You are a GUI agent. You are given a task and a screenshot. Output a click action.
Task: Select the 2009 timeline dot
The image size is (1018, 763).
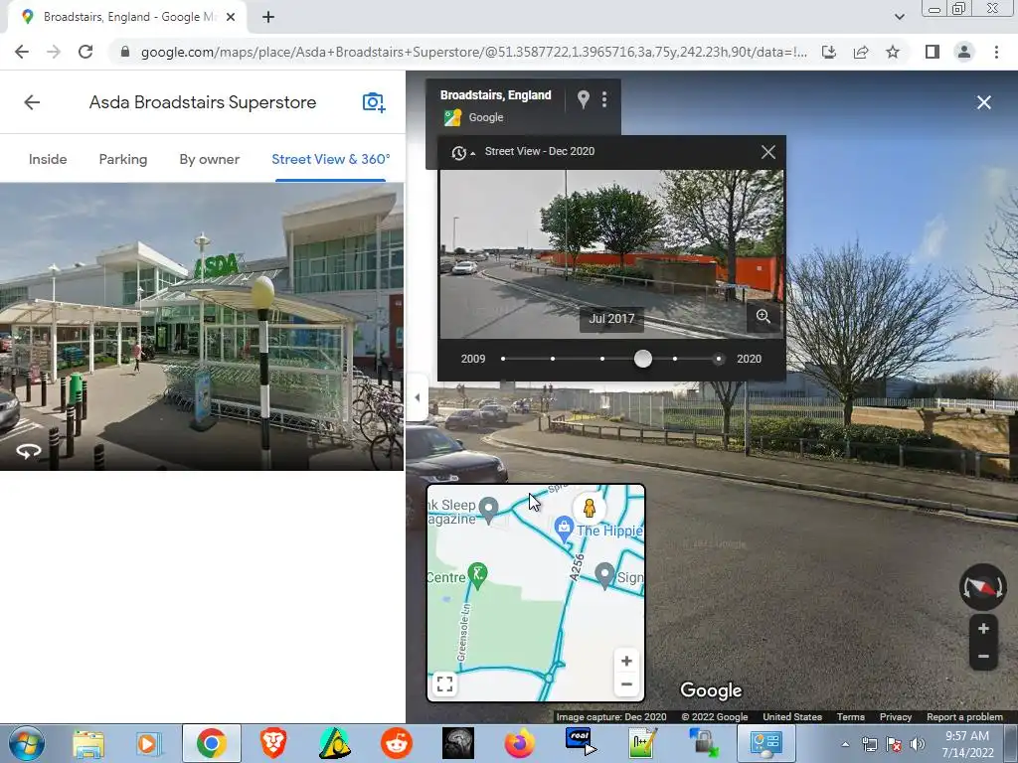click(503, 359)
